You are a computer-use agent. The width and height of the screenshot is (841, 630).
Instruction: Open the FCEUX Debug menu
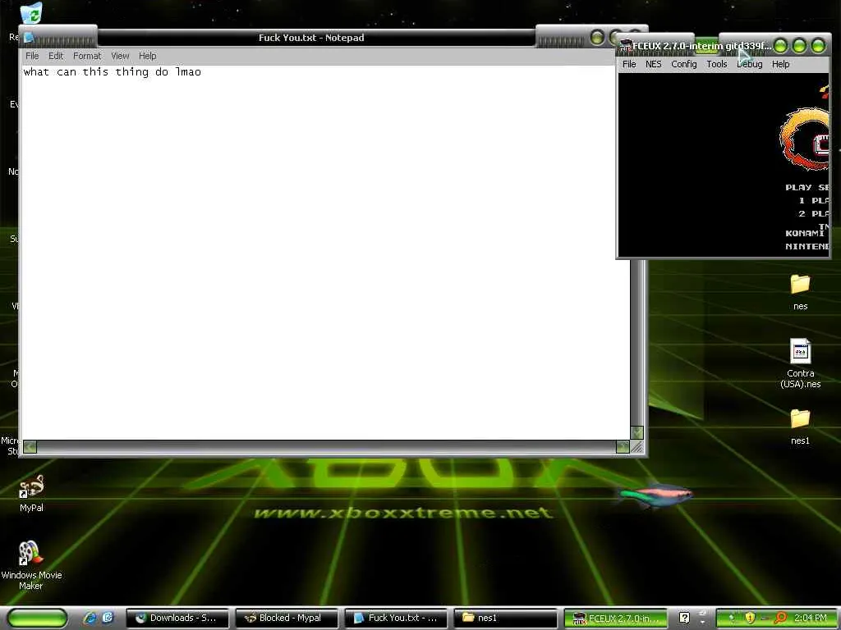749,64
